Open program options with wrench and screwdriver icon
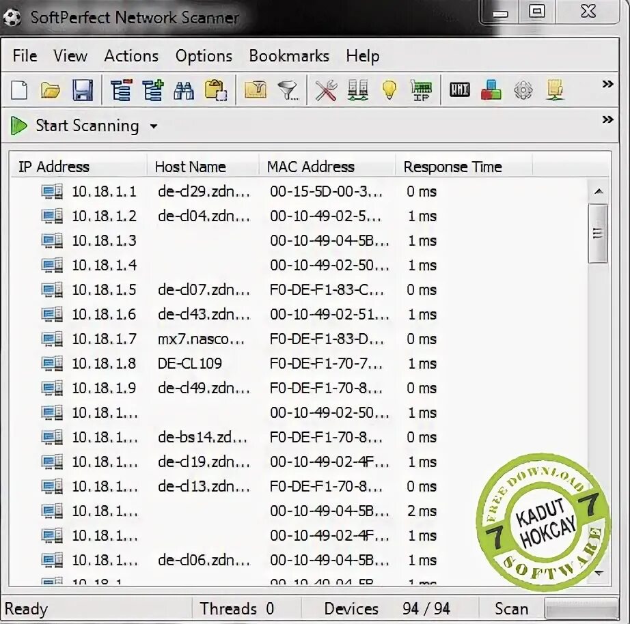 tap(326, 90)
